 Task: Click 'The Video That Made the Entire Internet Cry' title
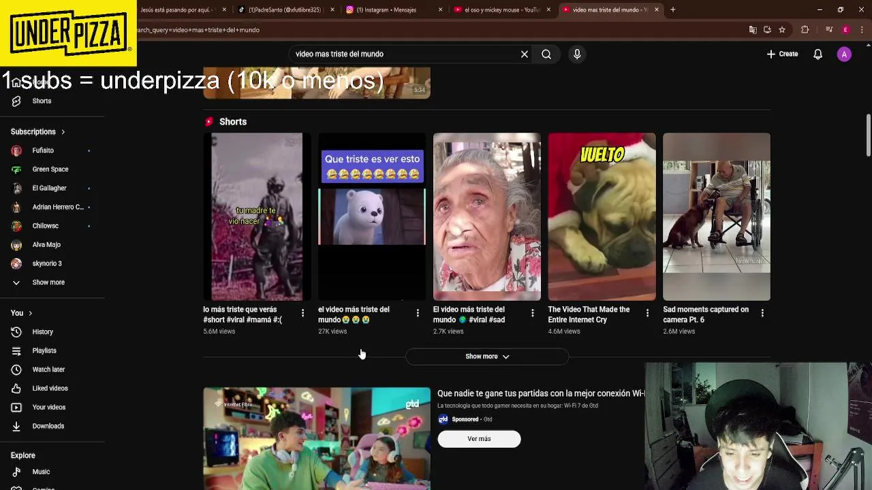(589, 314)
